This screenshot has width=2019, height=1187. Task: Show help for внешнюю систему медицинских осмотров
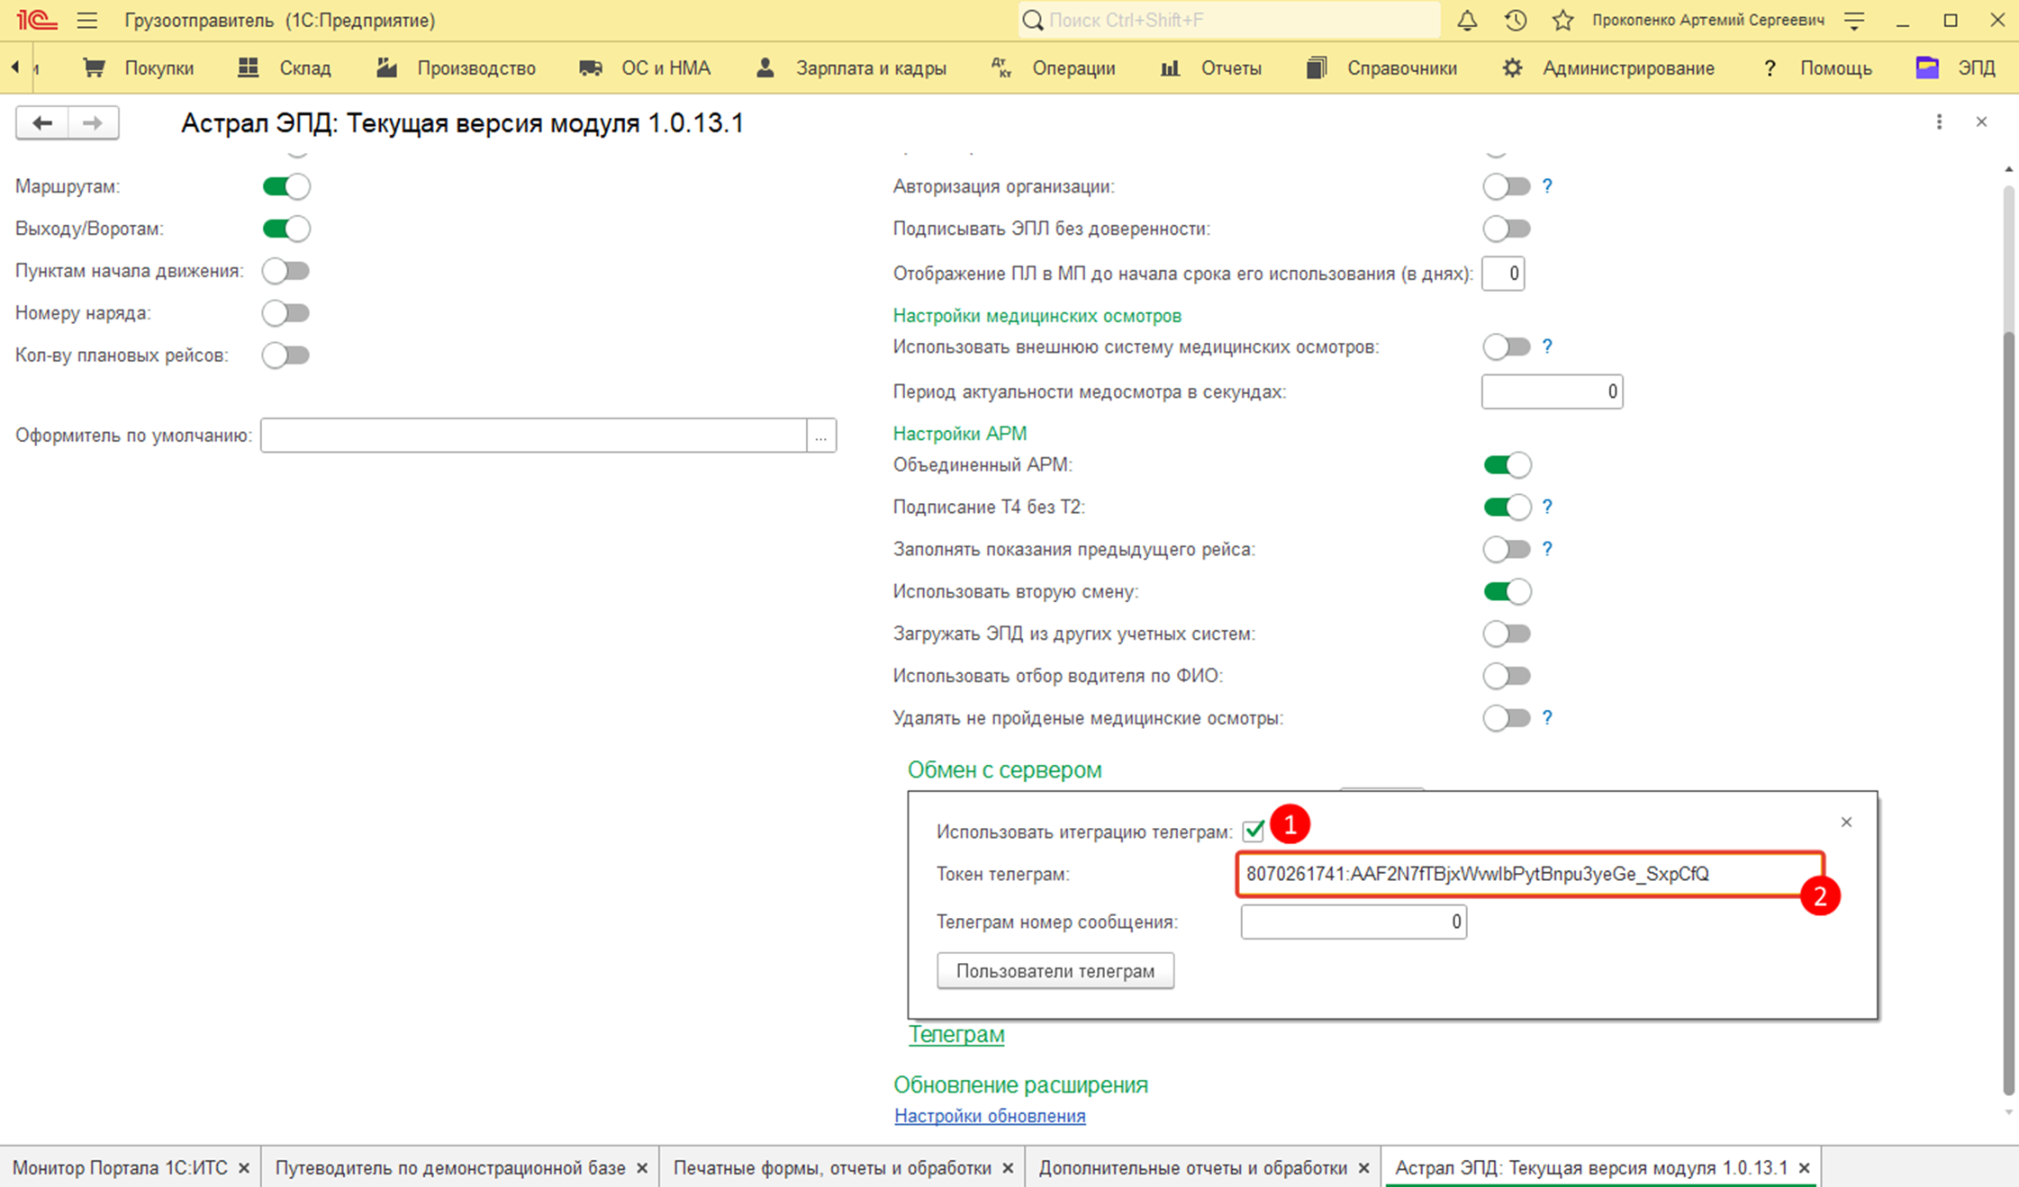tap(1547, 346)
